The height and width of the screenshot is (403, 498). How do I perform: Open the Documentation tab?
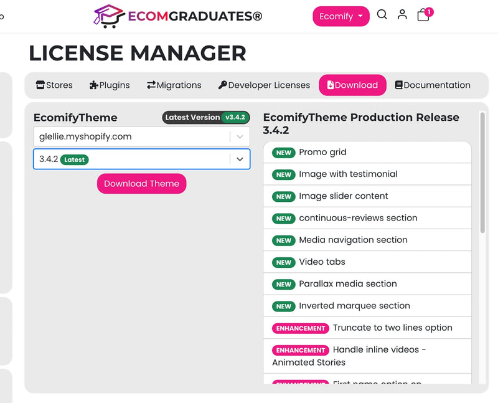click(x=433, y=85)
